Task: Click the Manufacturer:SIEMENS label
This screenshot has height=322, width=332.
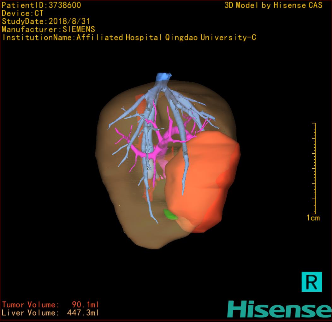Action: point(48,29)
